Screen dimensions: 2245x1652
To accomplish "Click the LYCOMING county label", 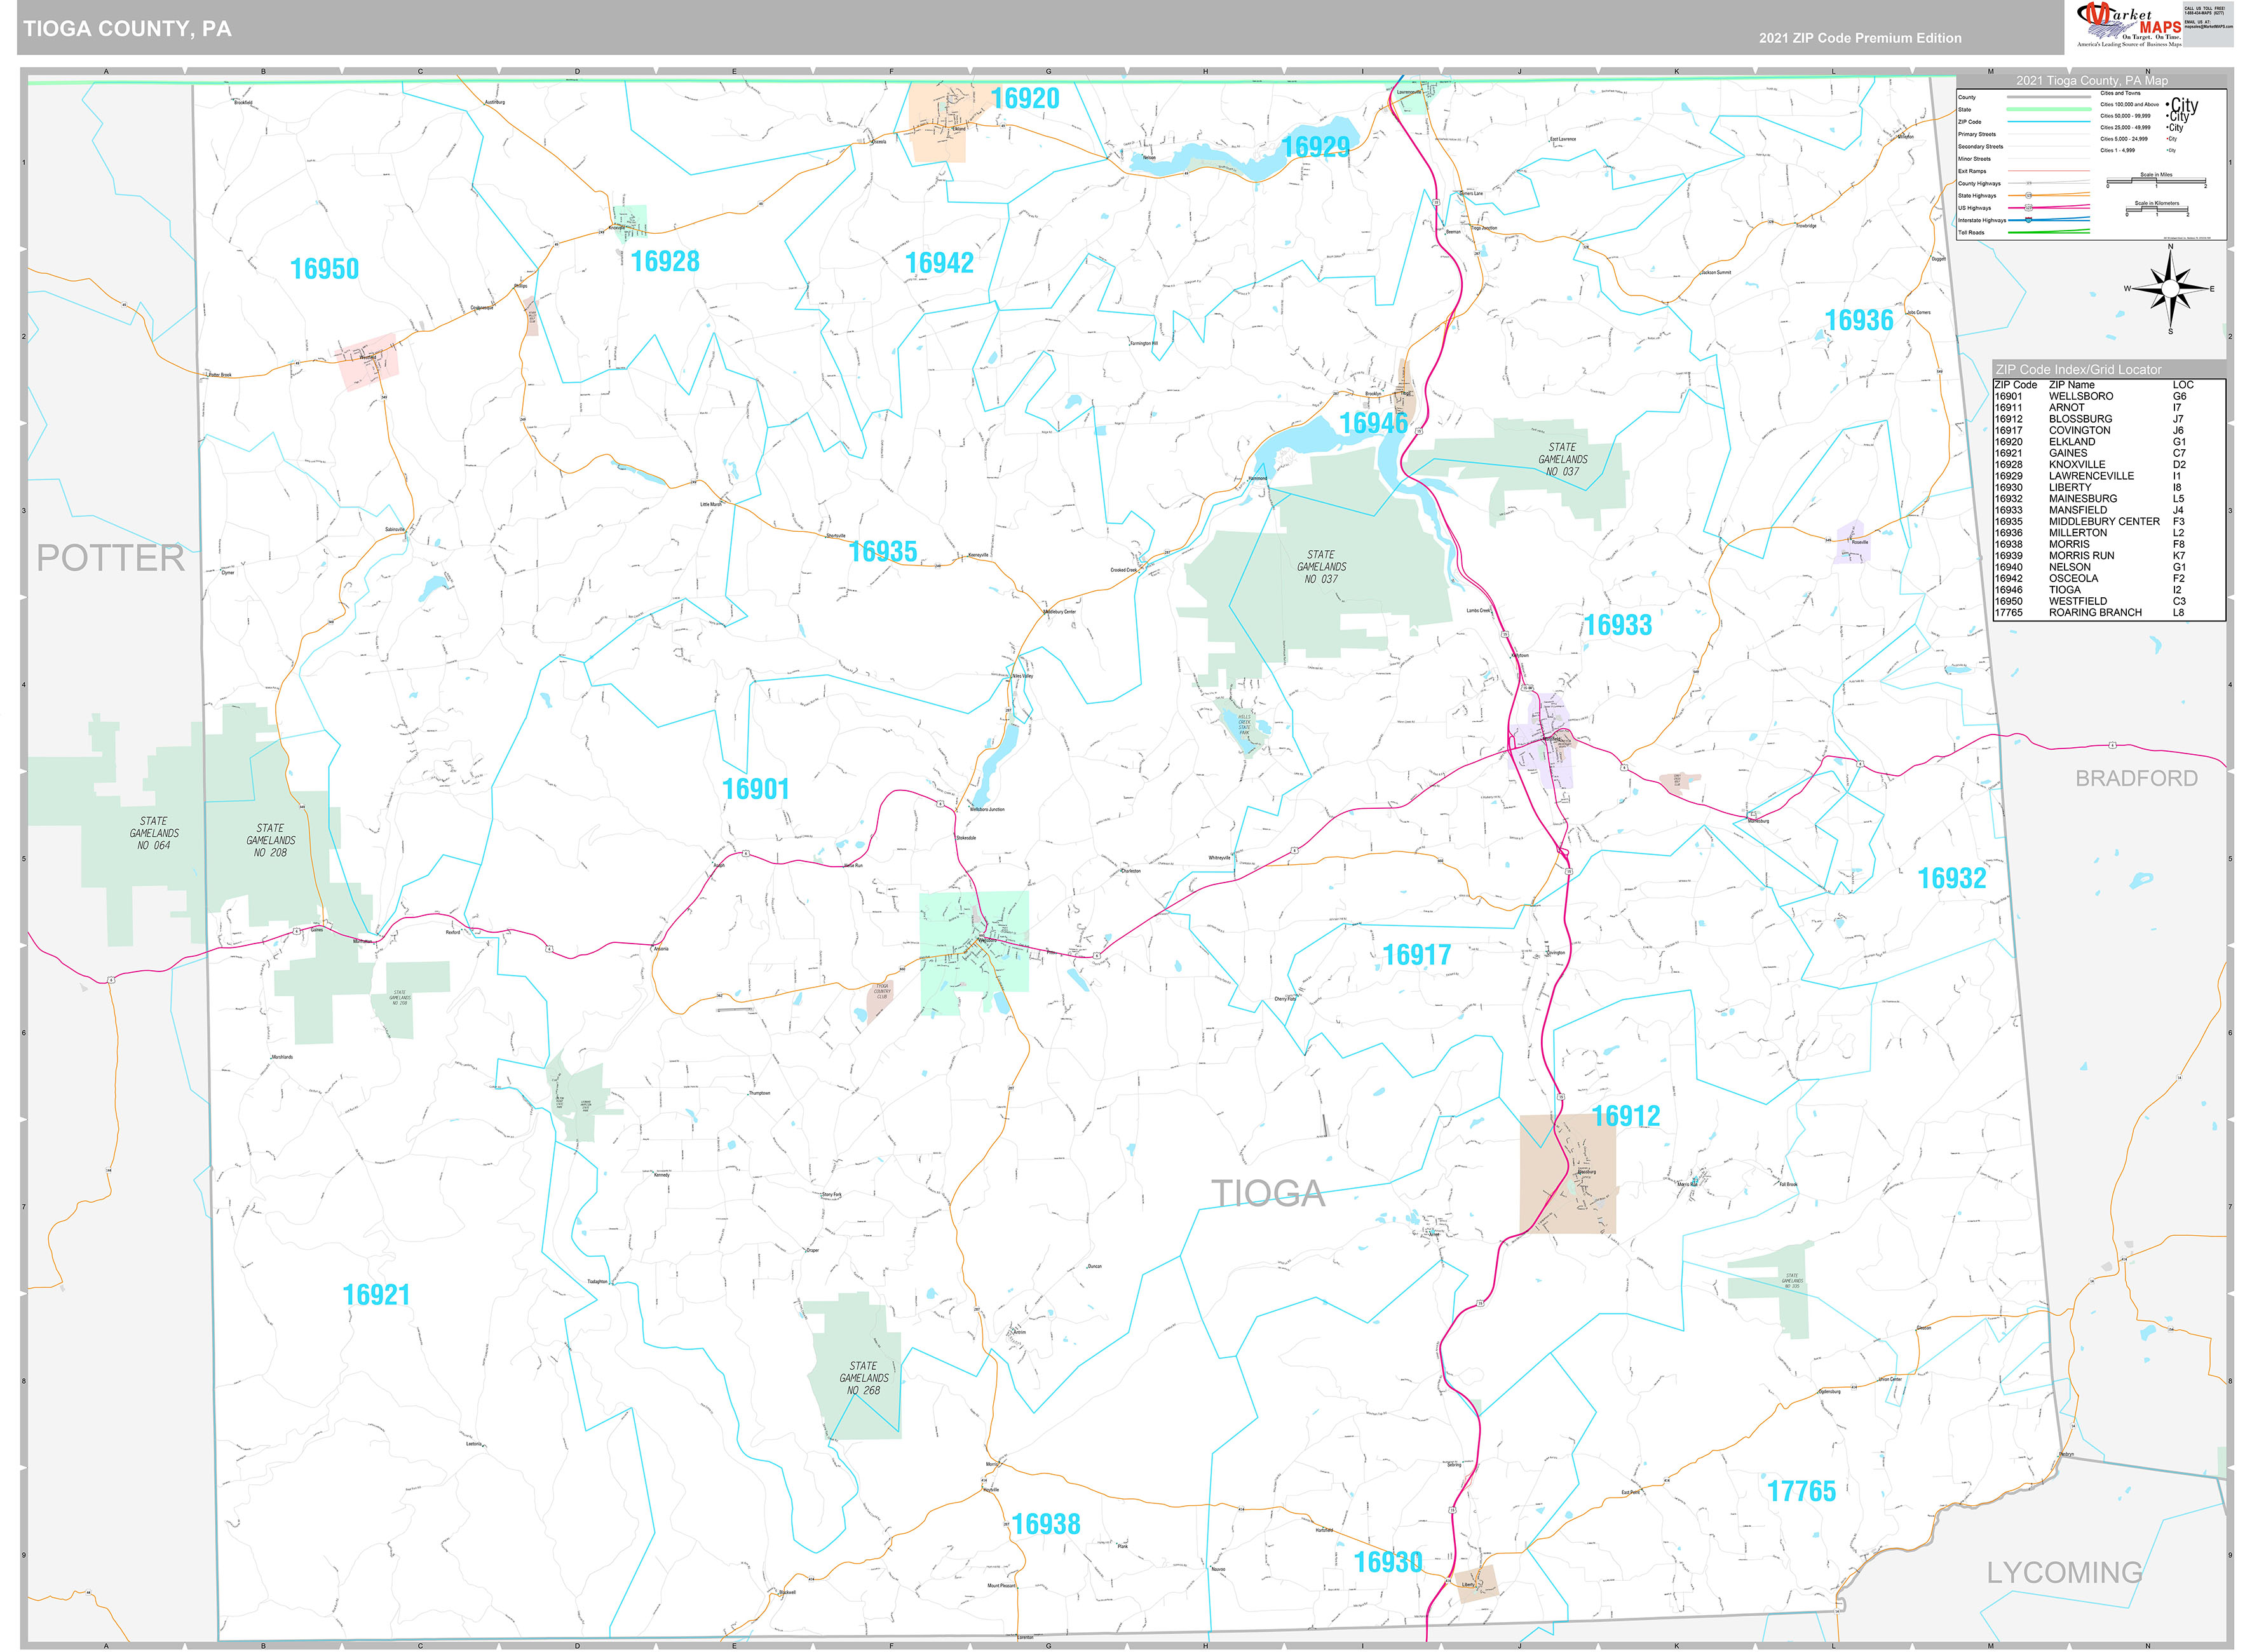I will pyautogui.click(x=2065, y=1574).
